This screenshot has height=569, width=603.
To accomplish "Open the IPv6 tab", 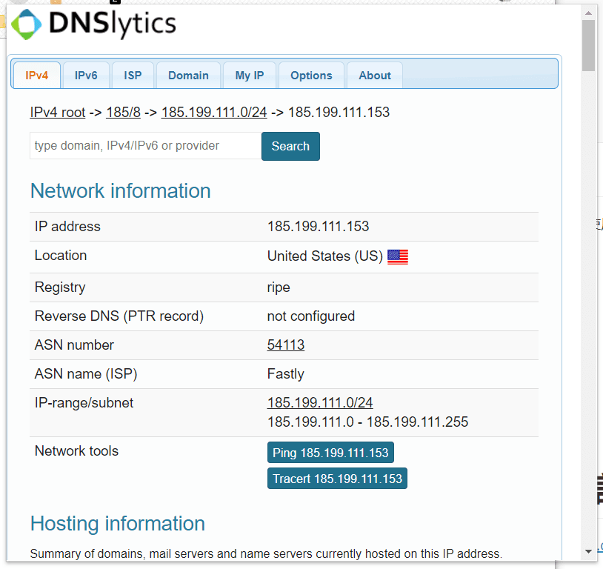I will (86, 76).
